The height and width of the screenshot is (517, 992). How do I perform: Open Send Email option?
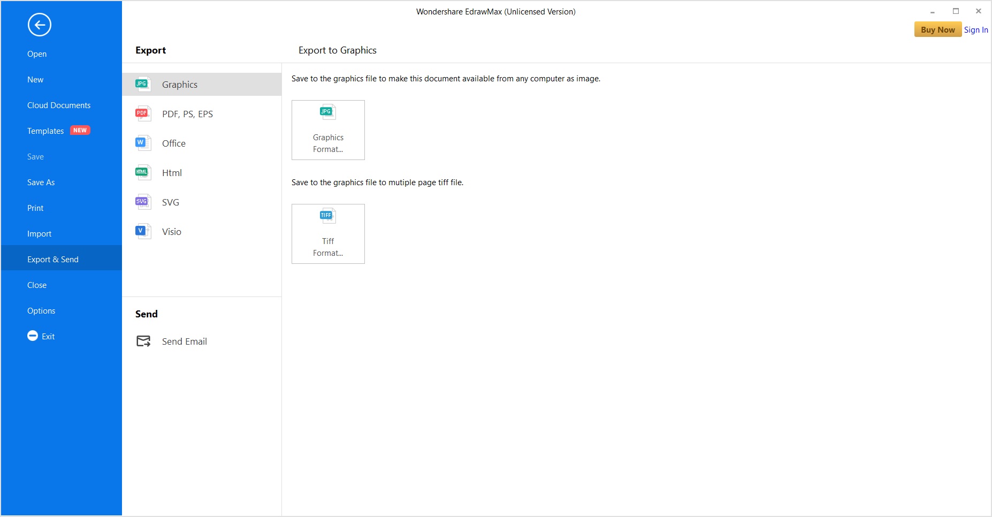[184, 341]
